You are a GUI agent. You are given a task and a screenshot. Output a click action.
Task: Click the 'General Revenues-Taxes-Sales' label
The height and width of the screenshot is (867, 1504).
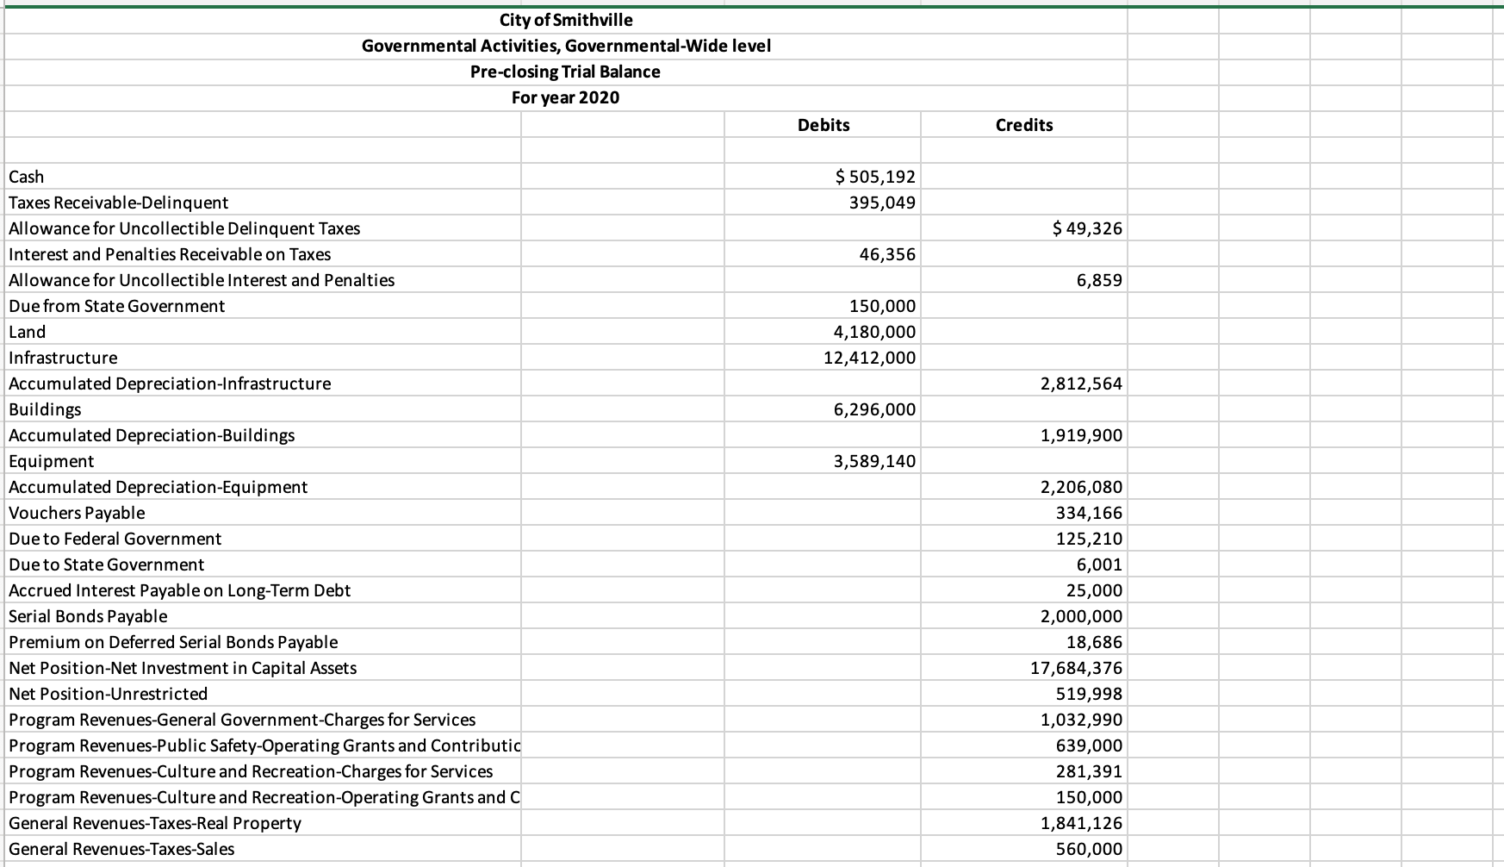coord(121,849)
